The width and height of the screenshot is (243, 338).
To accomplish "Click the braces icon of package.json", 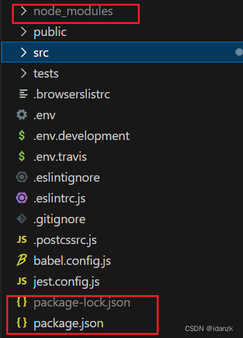I will pyautogui.click(x=22, y=323).
